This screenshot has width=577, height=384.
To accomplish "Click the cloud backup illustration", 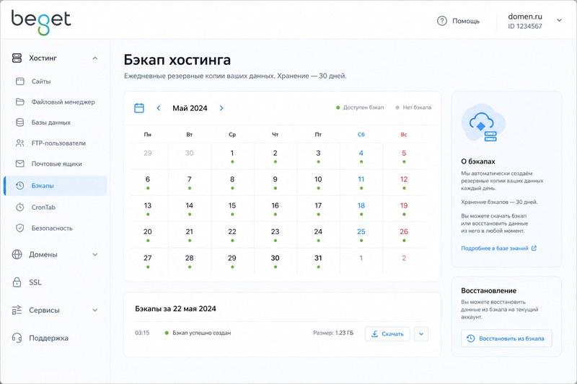I will tap(483, 124).
